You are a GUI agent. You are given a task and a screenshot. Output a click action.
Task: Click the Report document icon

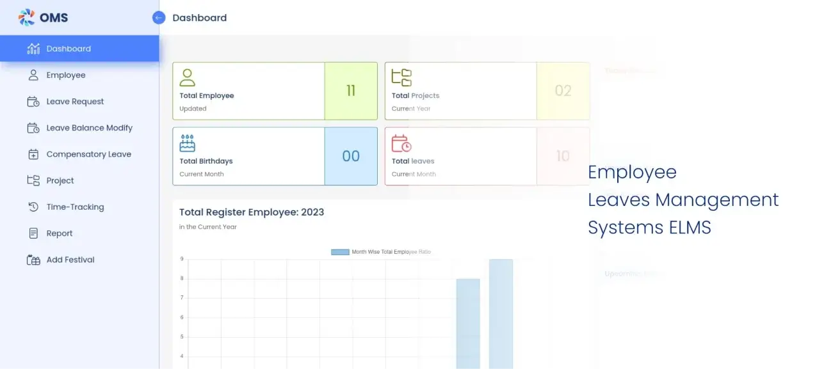33,233
